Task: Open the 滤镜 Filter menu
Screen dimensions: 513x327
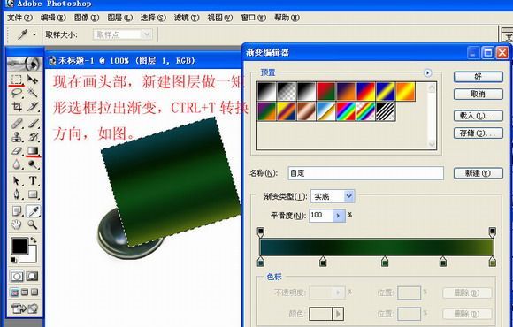Action: pyautogui.click(x=187, y=18)
